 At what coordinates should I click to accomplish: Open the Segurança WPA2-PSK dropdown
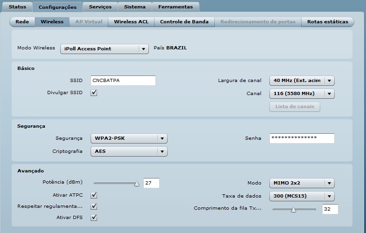click(129, 138)
